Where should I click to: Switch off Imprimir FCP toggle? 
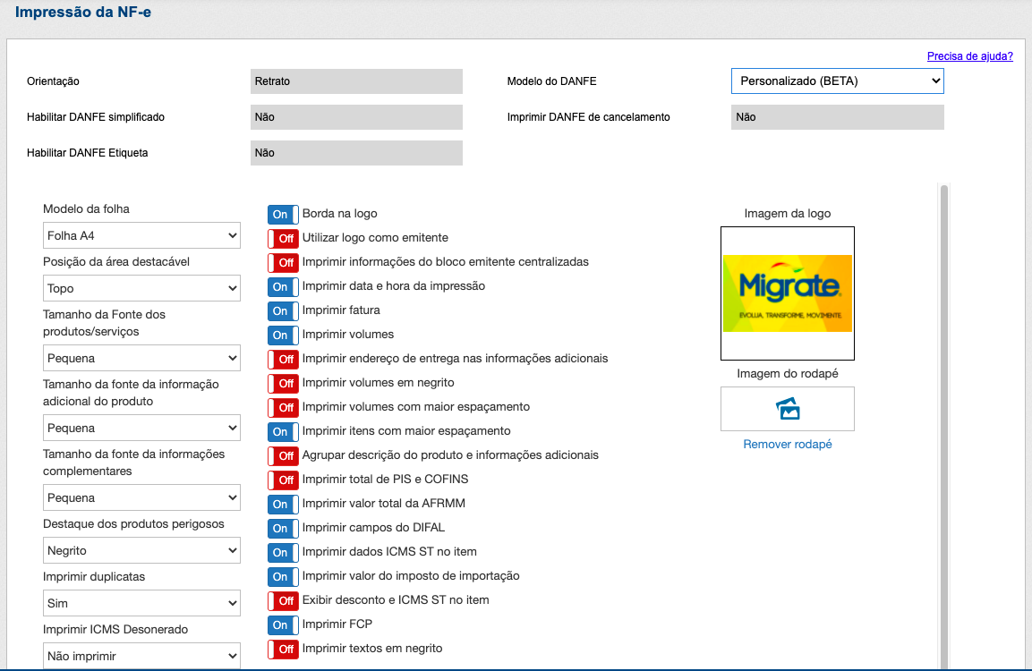click(x=283, y=625)
